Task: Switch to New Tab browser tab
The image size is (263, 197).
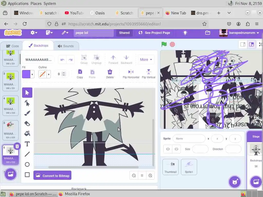Action: click(x=176, y=13)
